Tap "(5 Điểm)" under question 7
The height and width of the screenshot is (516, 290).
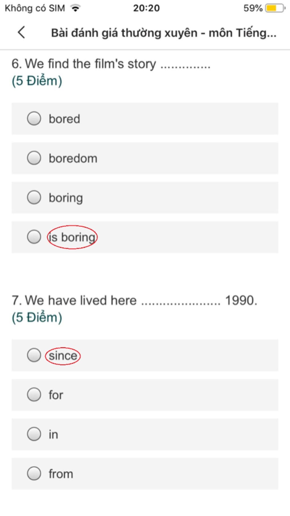[x=37, y=317]
